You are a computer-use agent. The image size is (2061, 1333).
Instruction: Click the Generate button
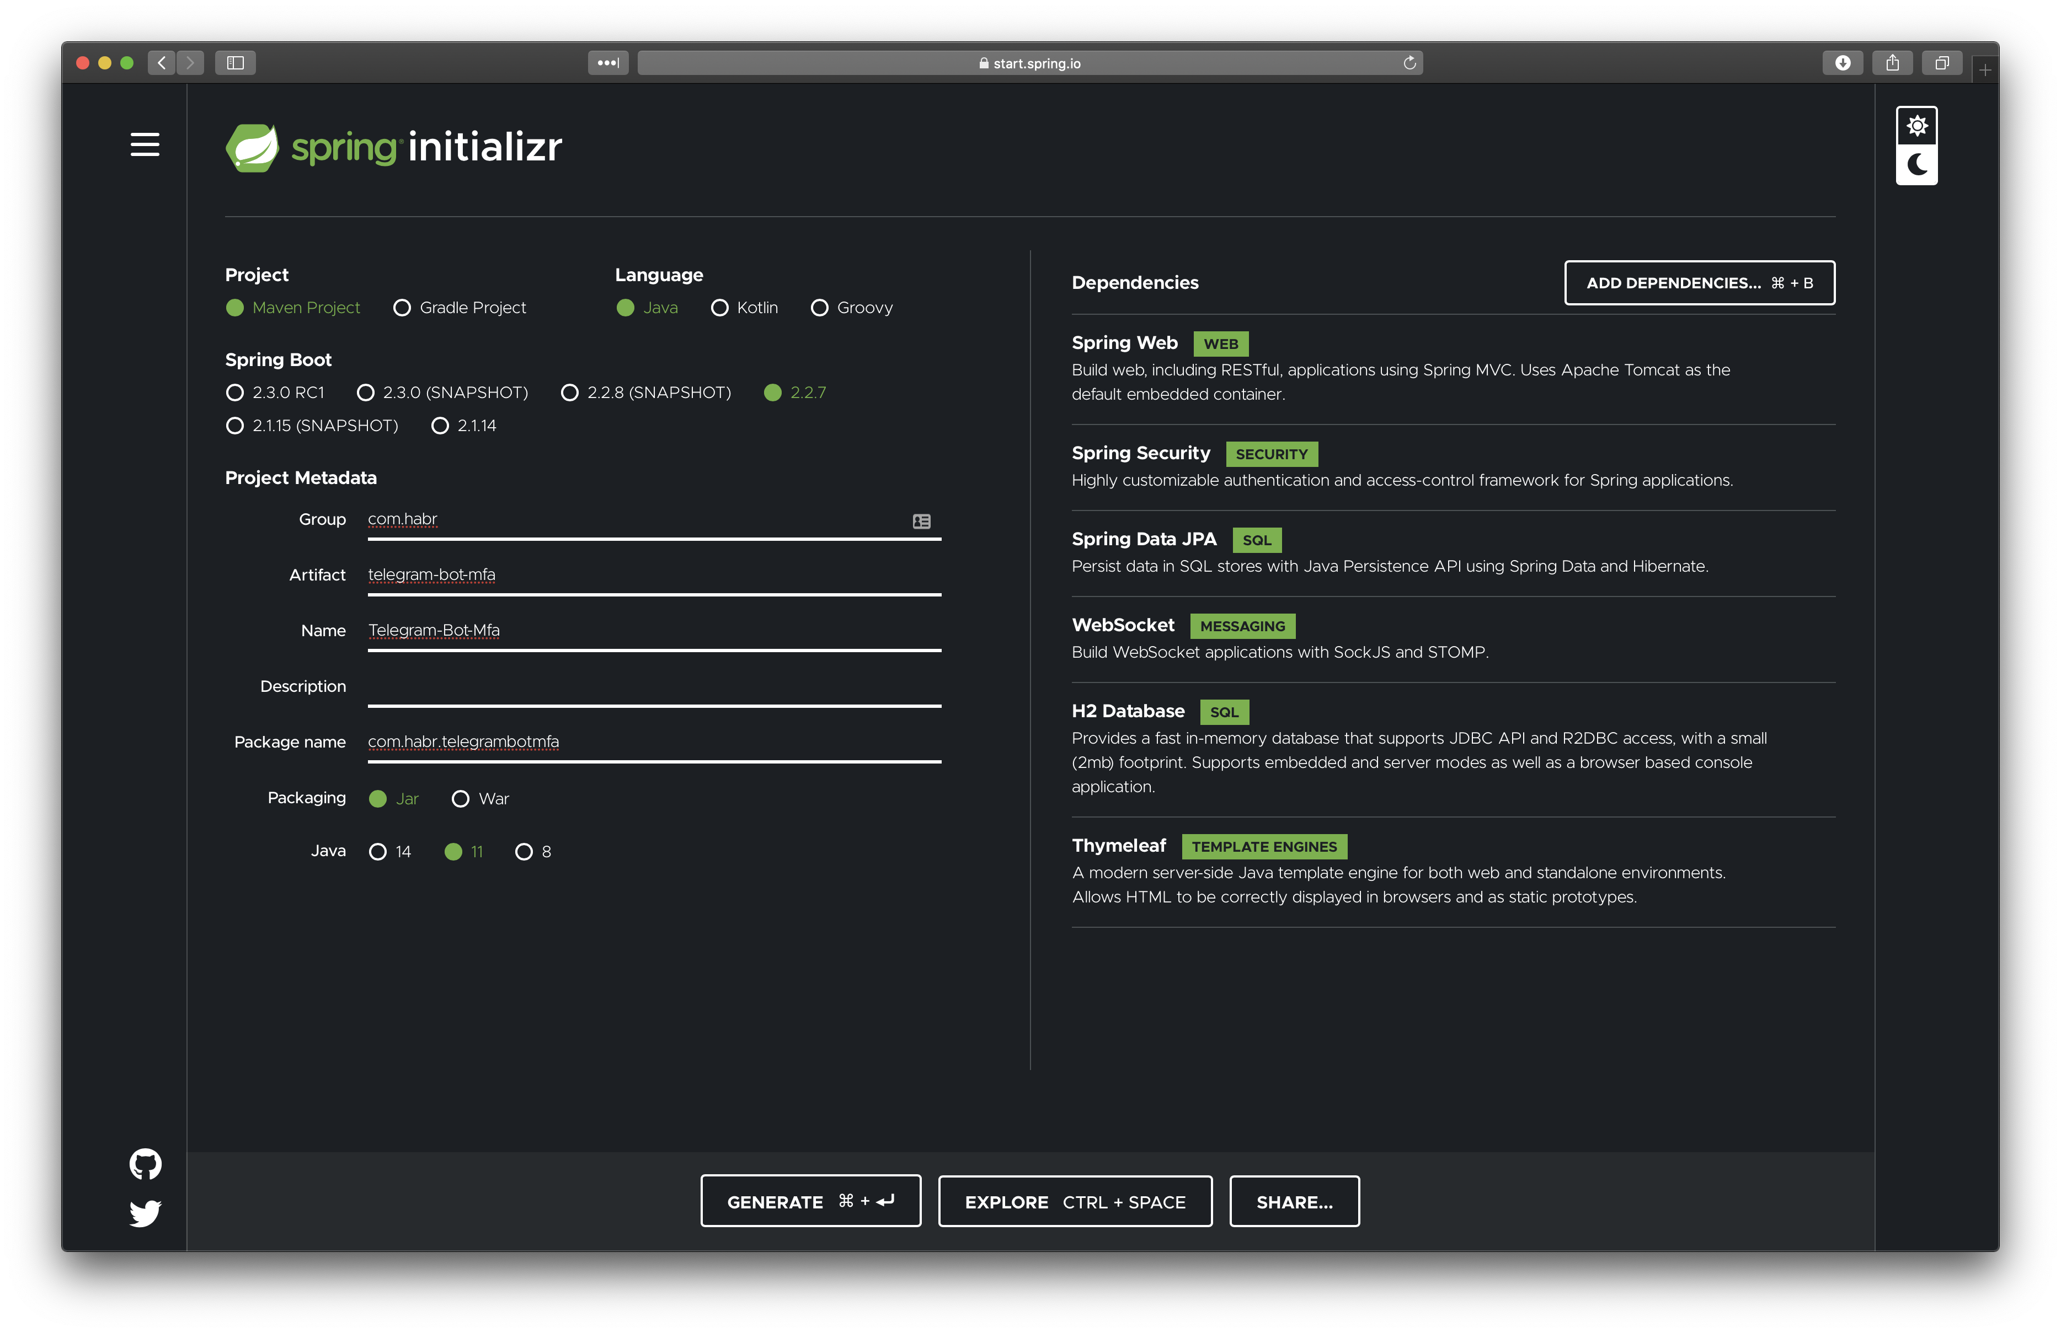click(x=810, y=1201)
